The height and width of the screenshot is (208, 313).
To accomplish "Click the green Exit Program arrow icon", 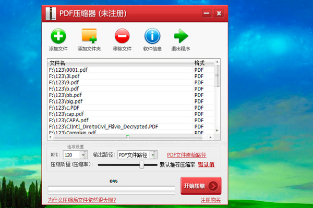I will pos(181,36).
